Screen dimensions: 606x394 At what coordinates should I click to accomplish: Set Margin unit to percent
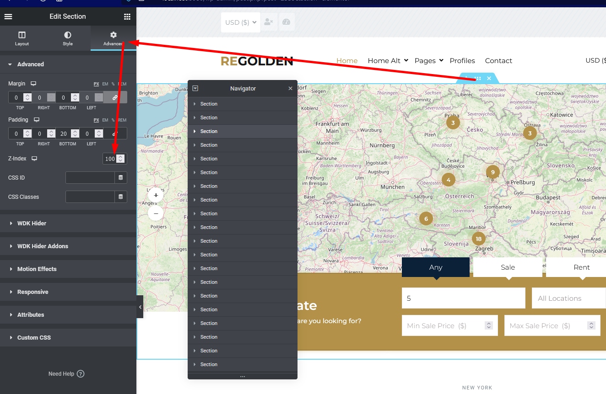113,84
